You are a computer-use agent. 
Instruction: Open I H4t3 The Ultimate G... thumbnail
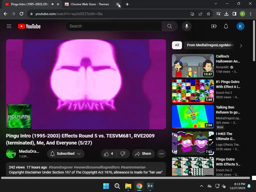click(193, 143)
